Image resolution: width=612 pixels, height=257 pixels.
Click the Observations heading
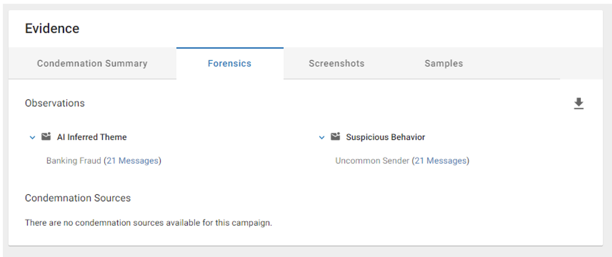(x=55, y=103)
